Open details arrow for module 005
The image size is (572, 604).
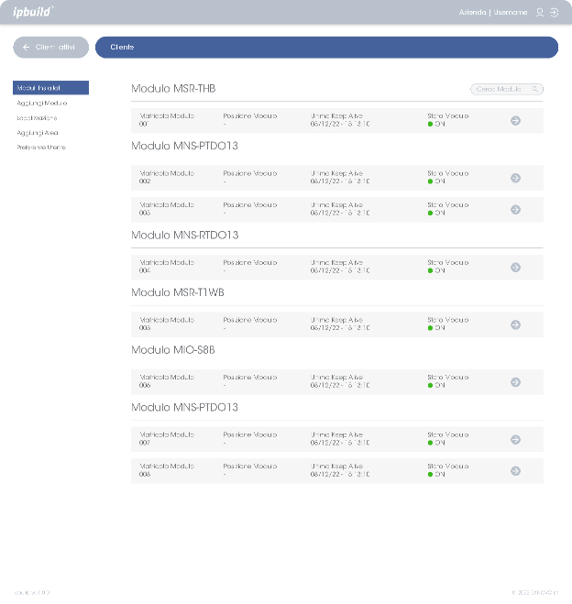tap(515, 324)
